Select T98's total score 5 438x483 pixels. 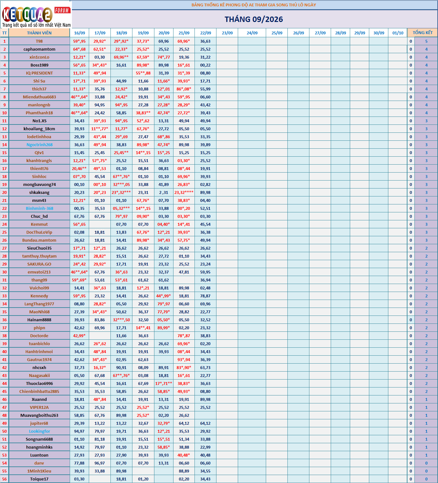tap(426, 41)
